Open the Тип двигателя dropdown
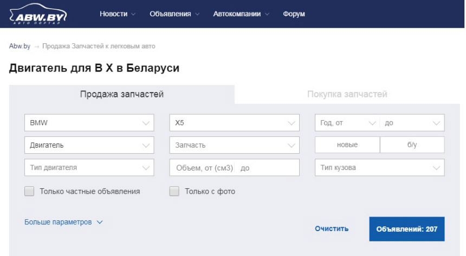This screenshot has height=256, width=466. (x=89, y=167)
